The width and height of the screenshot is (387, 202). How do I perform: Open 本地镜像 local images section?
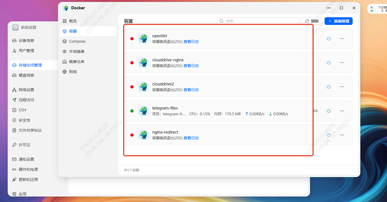point(88,51)
